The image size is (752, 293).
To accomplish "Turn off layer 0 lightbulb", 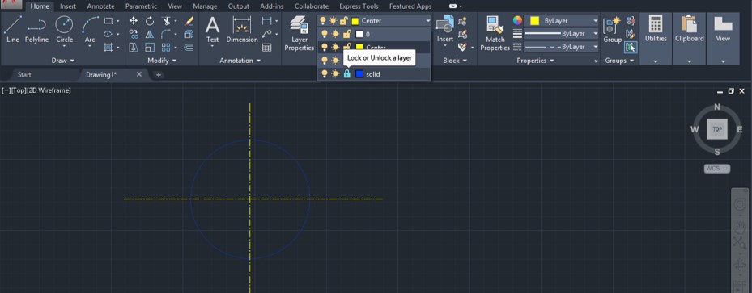I will pyautogui.click(x=325, y=34).
